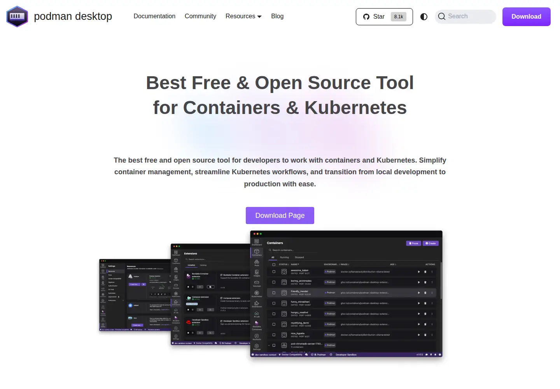Click the purple Download button in header
The height and width of the screenshot is (389, 560).
coord(526,17)
